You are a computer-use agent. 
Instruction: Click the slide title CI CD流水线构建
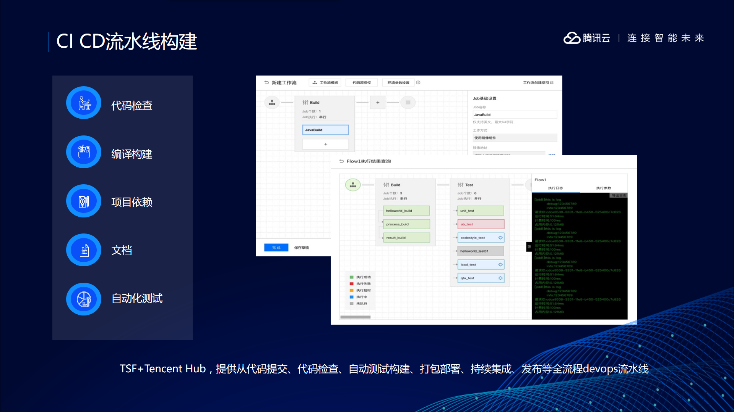coord(127,41)
